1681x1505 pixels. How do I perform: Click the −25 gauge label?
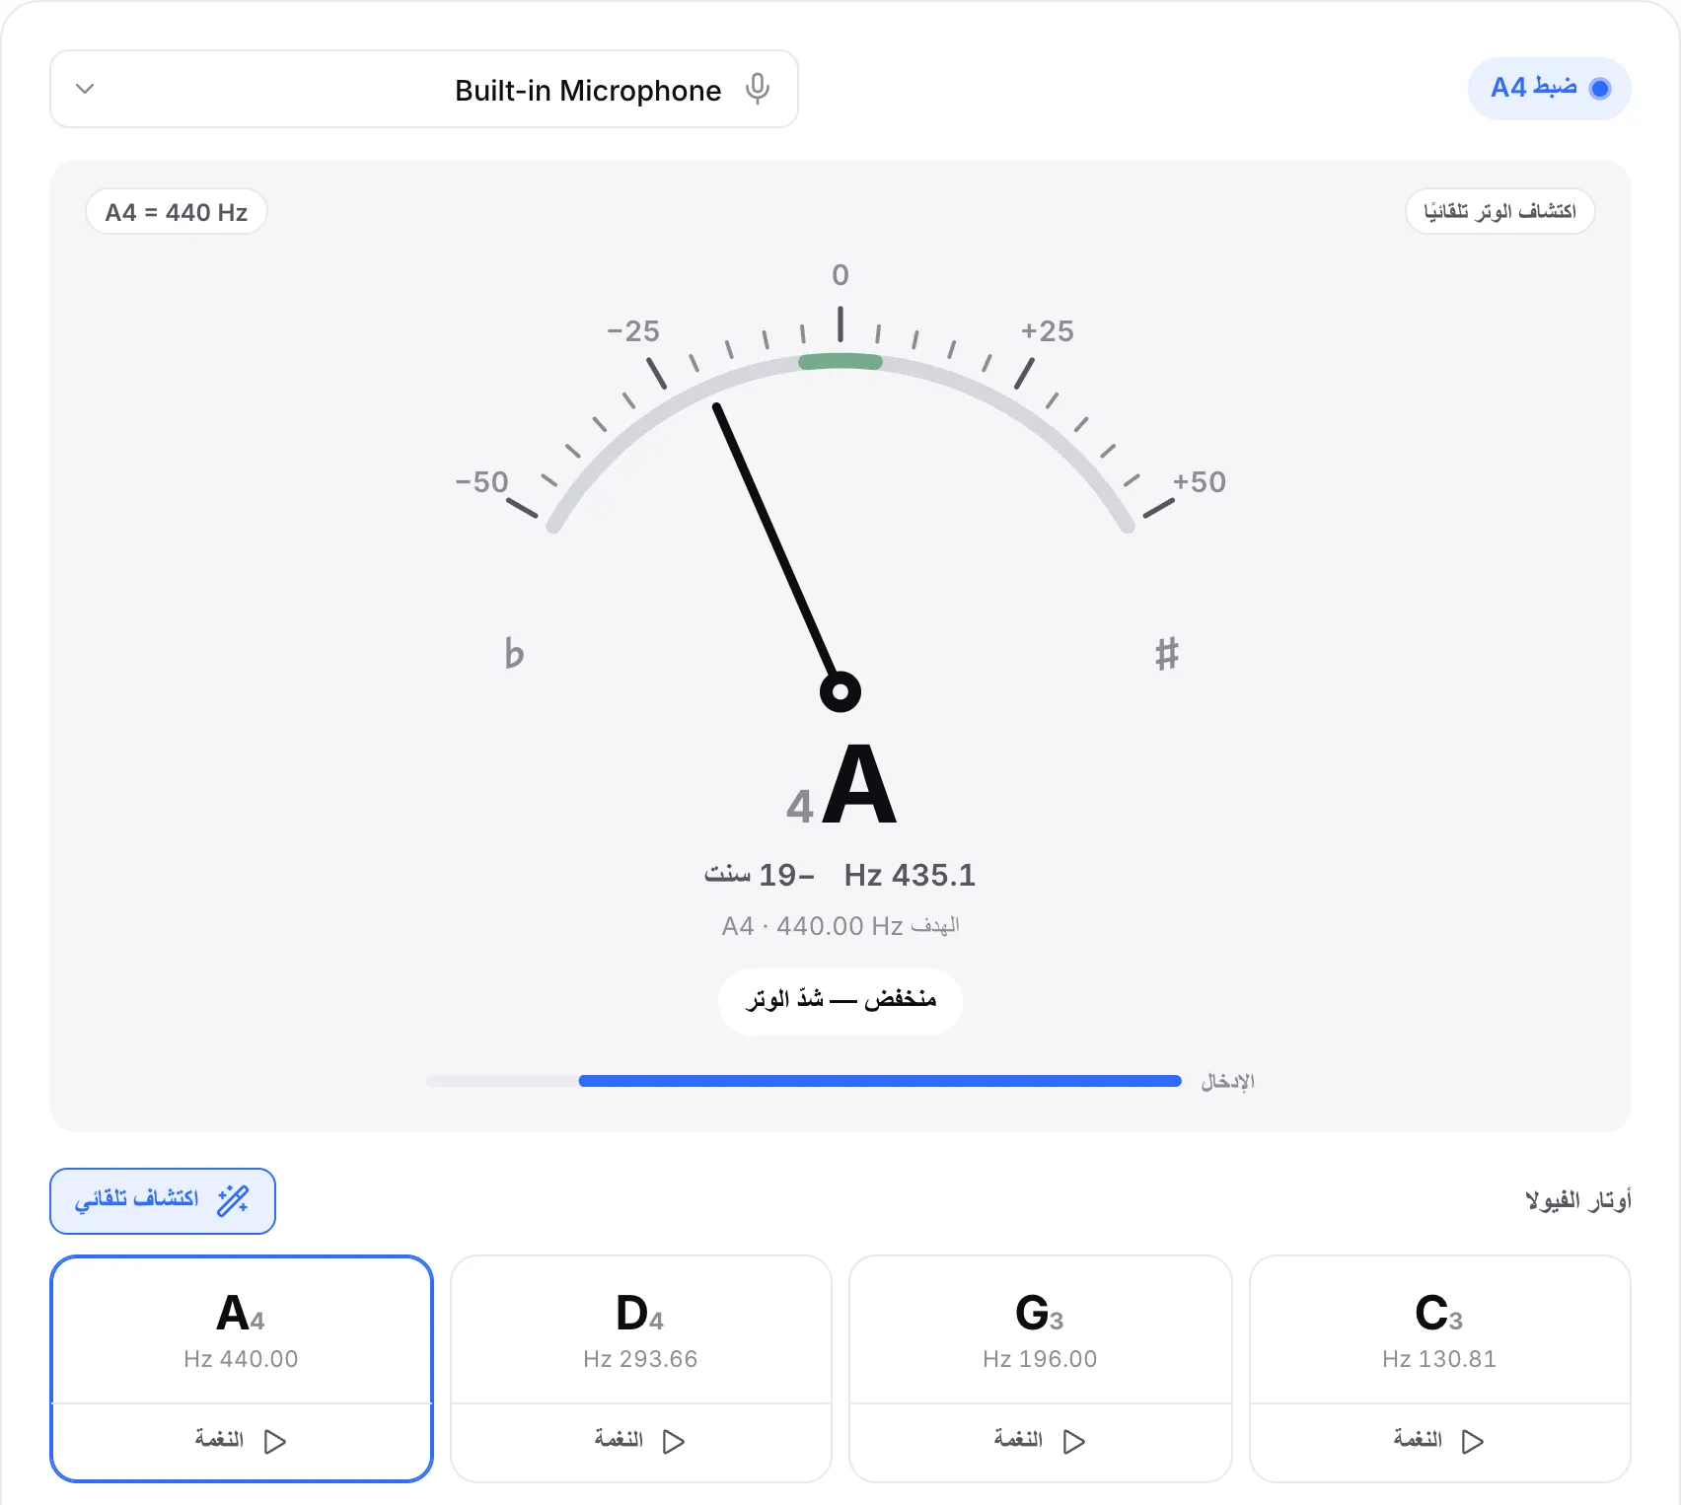point(633,331)
